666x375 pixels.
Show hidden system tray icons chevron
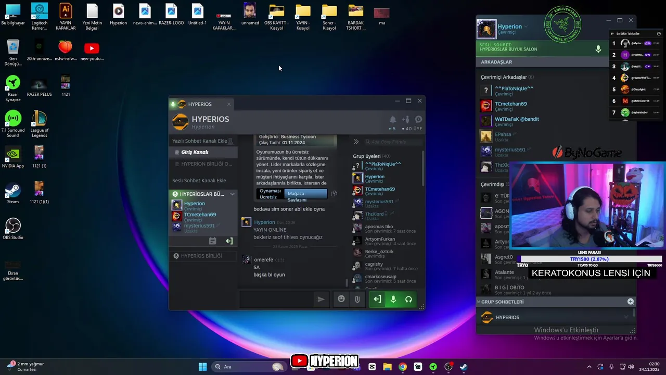589,367
